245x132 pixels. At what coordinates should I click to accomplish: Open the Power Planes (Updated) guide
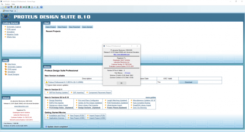pos(117,108)
